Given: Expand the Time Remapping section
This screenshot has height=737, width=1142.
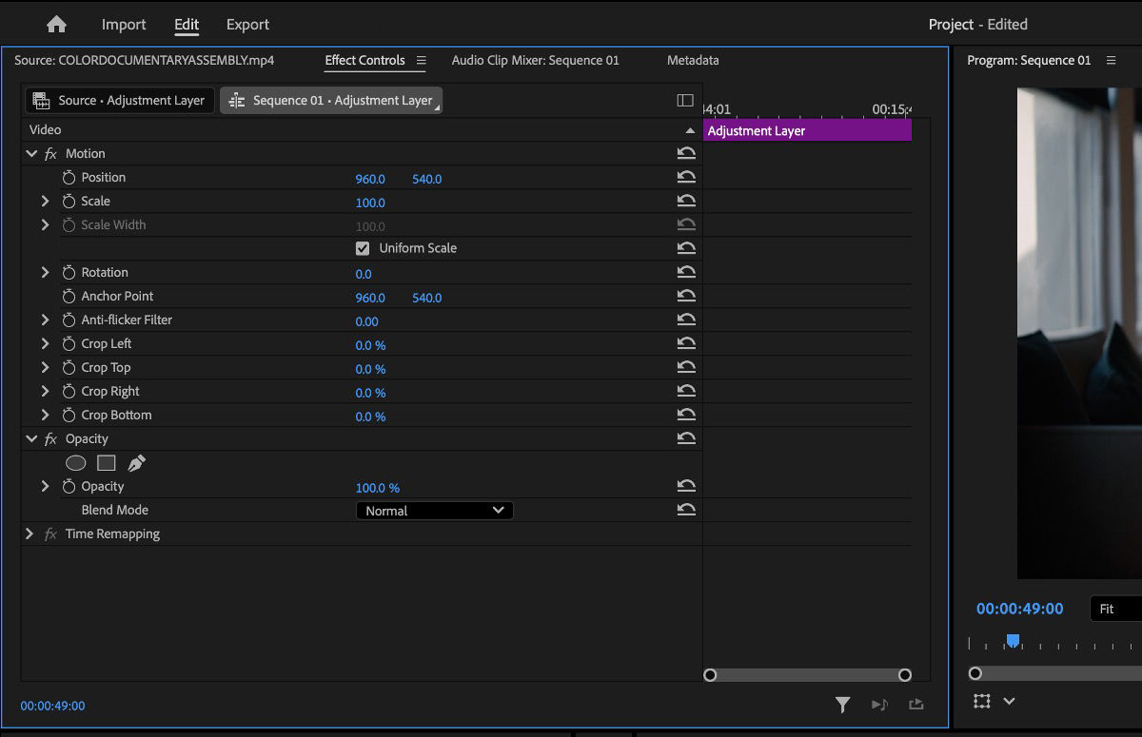Looking at the screenshot, I should click(x=29, y=533).
